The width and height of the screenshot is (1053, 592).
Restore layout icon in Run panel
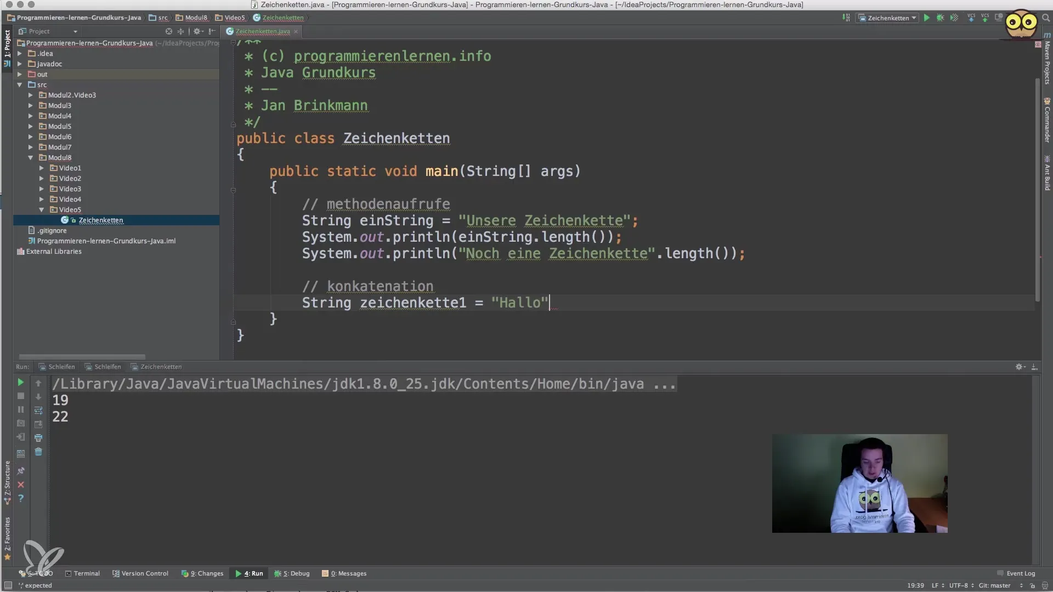(21, 453)
